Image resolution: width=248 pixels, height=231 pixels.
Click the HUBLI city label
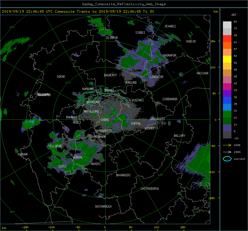coord(77,122)
